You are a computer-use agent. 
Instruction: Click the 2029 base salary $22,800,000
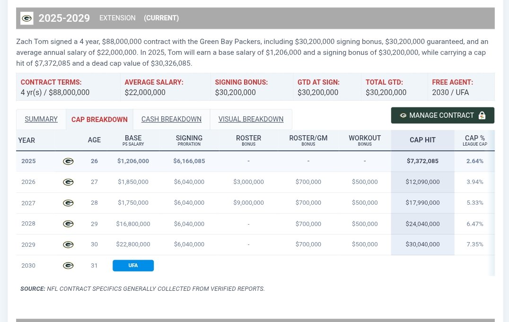point(133,244)
